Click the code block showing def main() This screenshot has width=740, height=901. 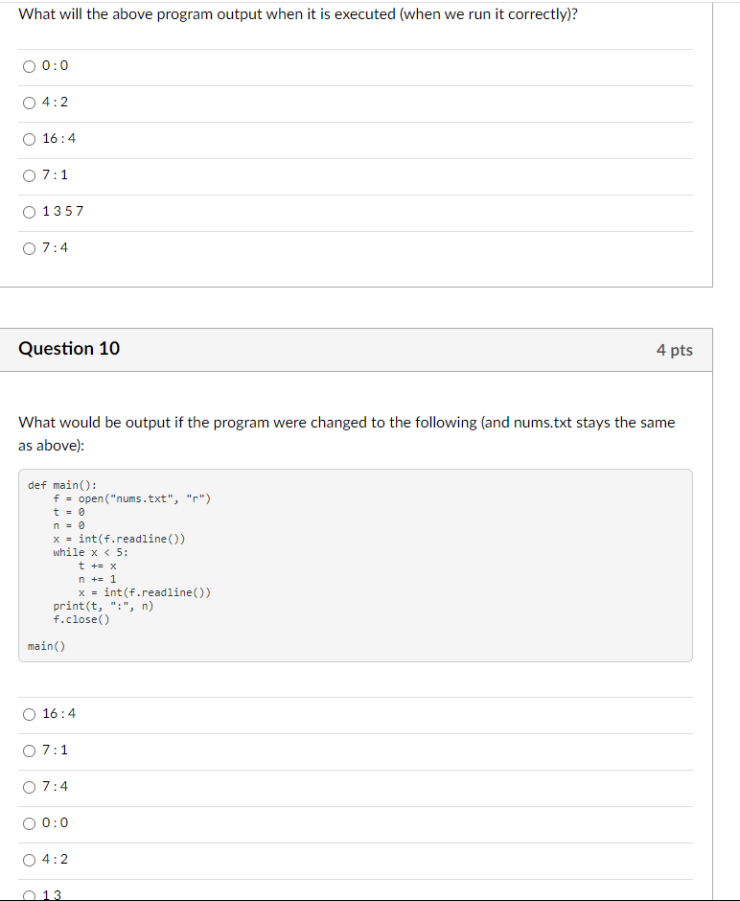click(62, 484)
